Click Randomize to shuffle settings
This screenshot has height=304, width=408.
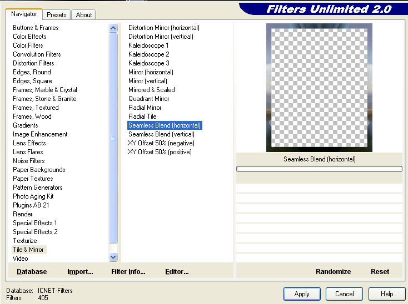[x=333, y=271]
